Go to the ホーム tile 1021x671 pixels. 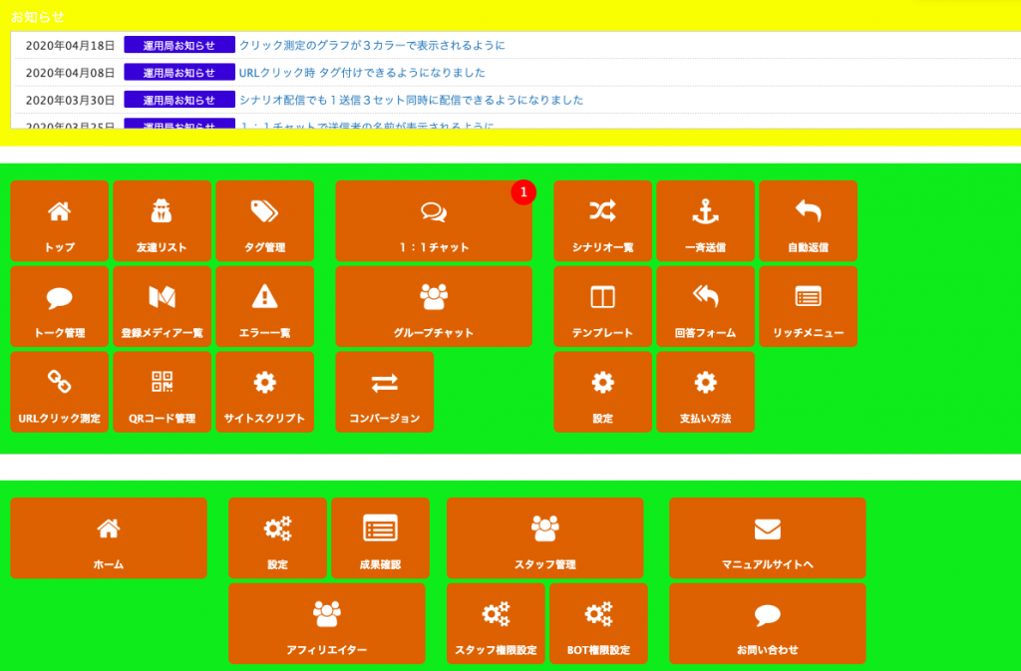tap(109, 538)
